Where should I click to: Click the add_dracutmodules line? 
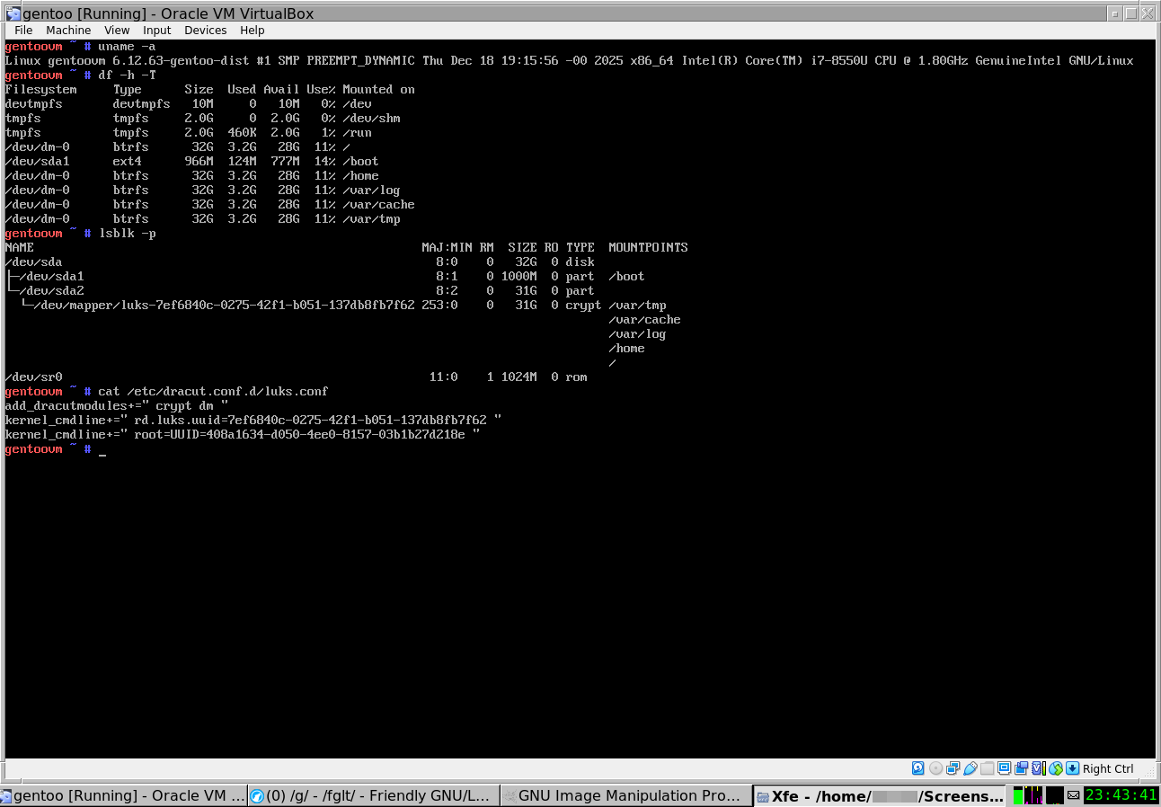pyautogui.click(x=116, y=405)
